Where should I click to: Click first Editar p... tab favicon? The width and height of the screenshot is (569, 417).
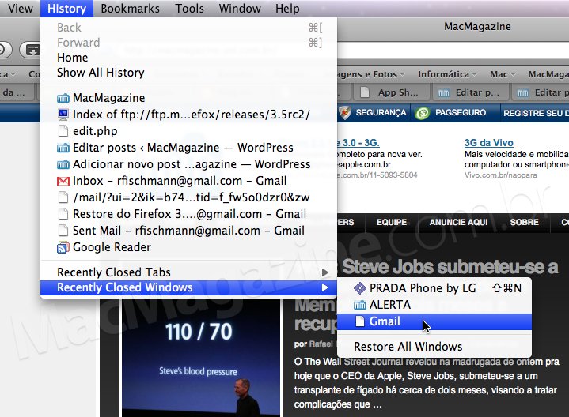click(443, 93)
